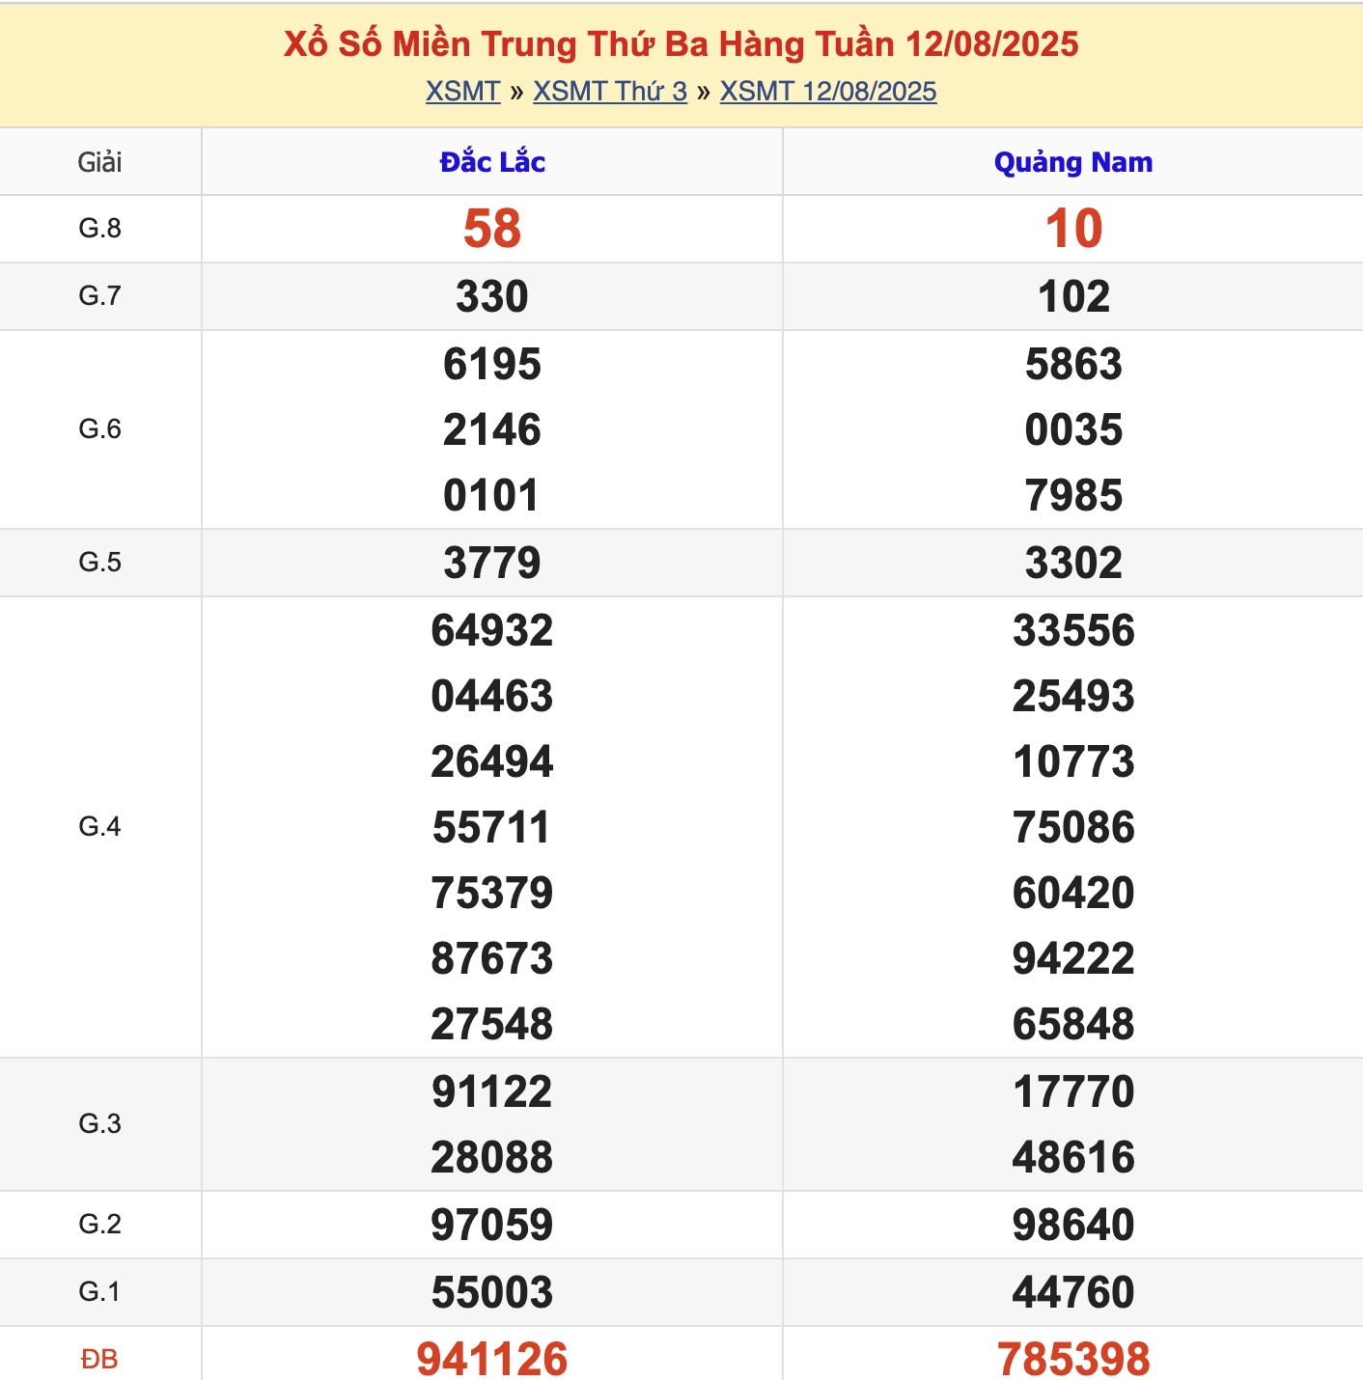Click the G.4 number 75379

coord(492,894)
